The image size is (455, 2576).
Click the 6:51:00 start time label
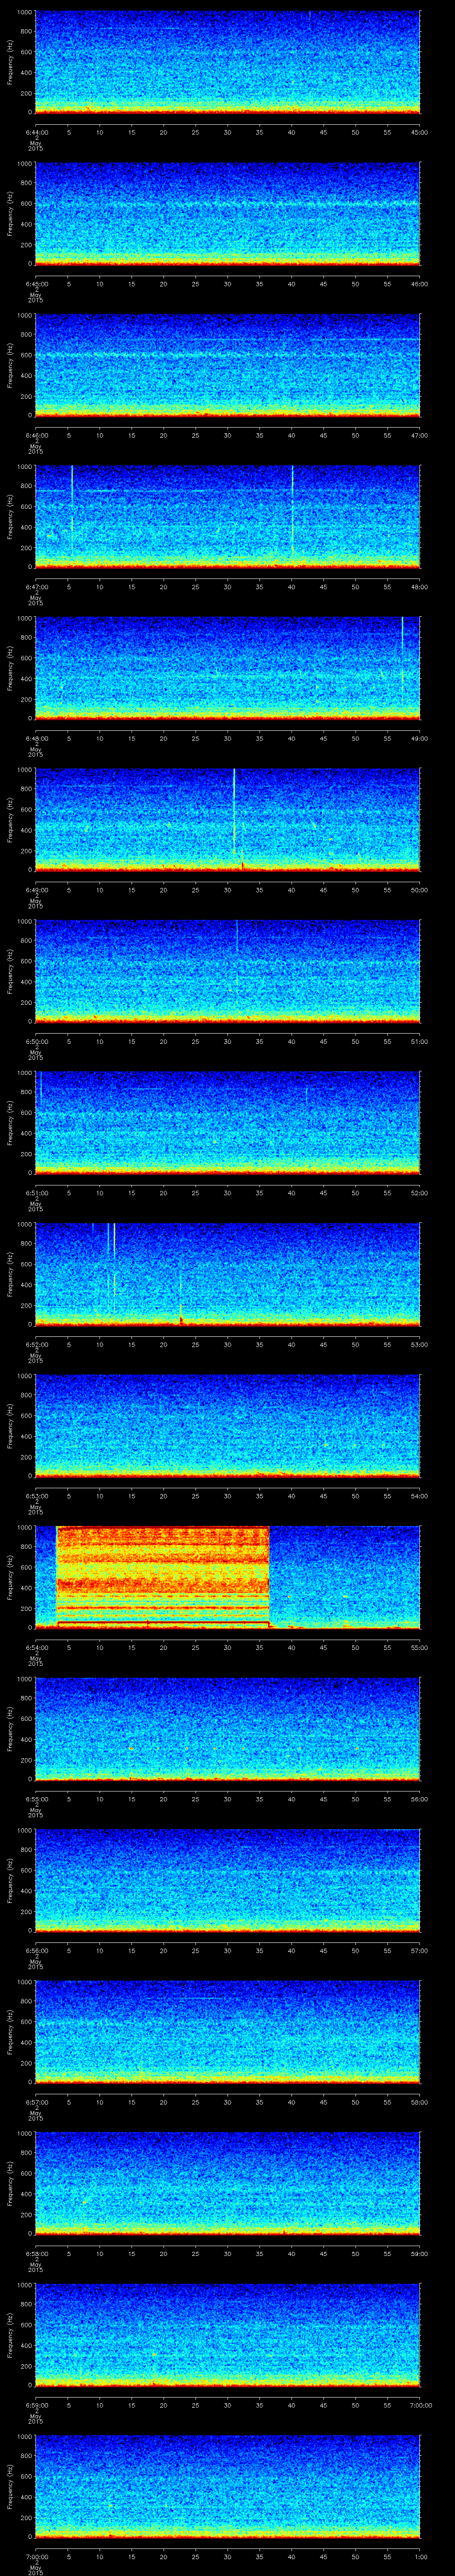36,1193
